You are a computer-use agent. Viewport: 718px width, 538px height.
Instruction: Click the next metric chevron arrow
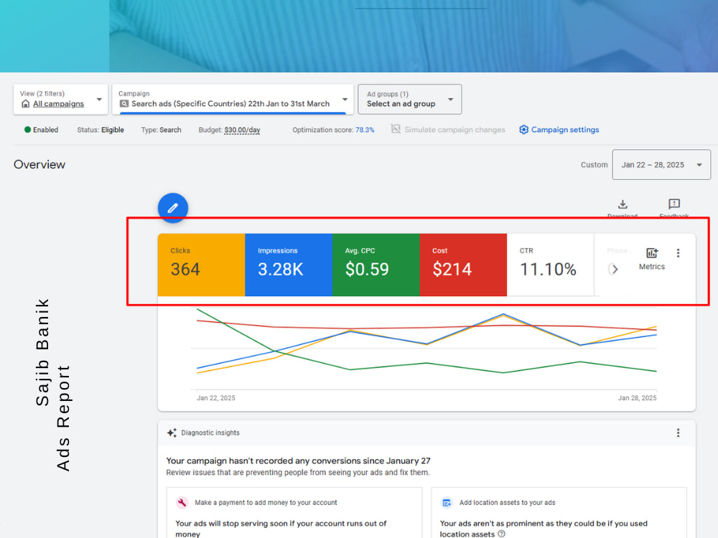614,269
